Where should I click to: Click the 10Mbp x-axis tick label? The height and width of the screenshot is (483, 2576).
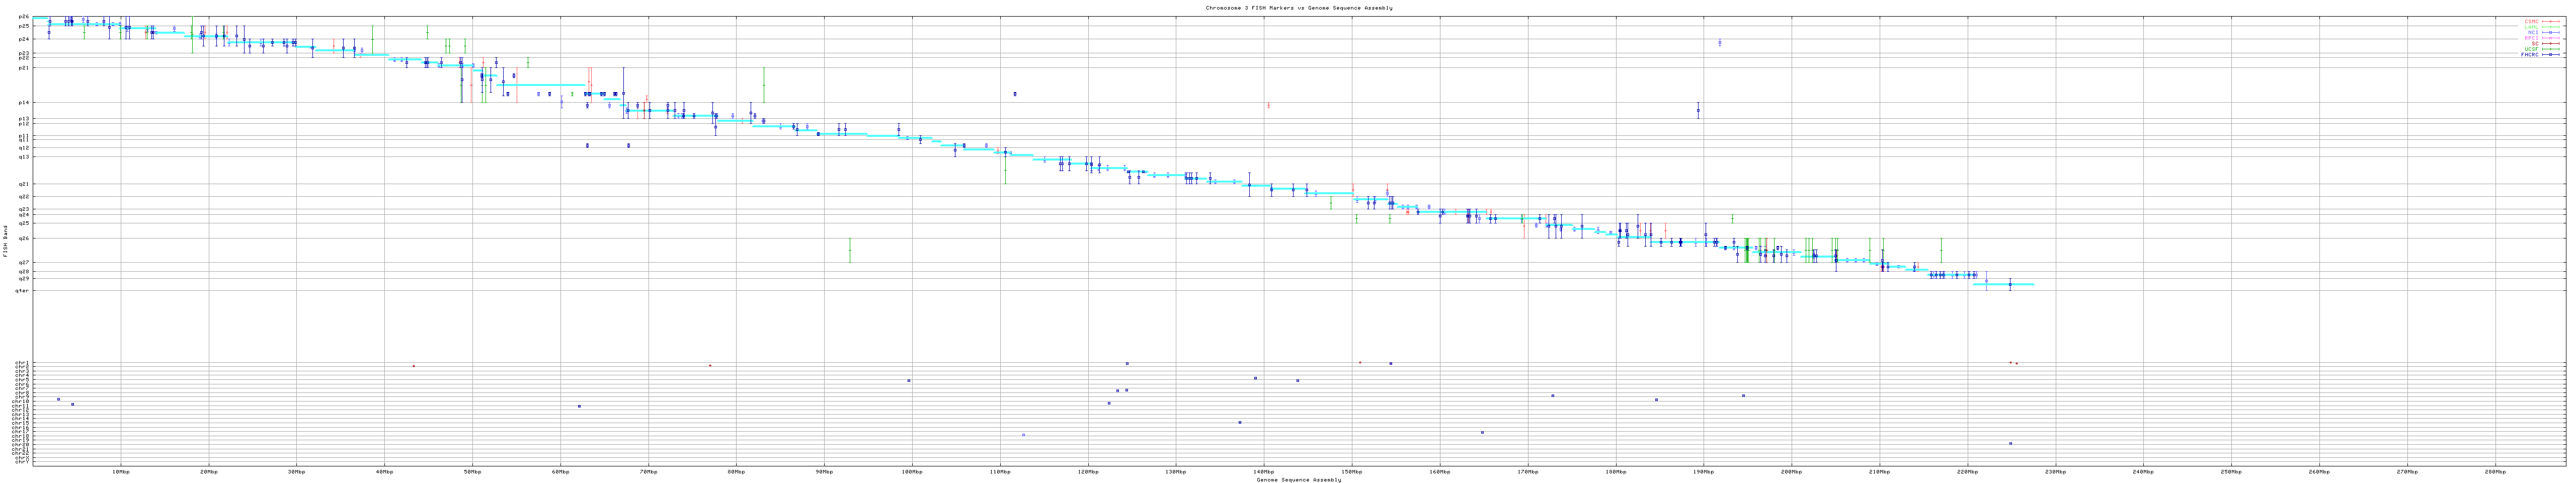tap(121, 471)
